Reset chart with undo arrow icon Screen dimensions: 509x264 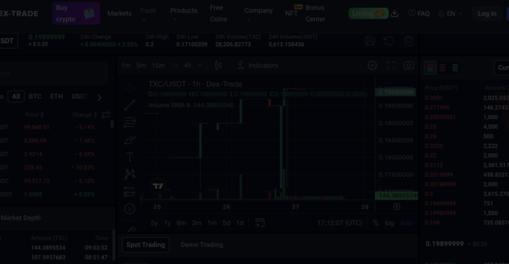click(389, 41)
